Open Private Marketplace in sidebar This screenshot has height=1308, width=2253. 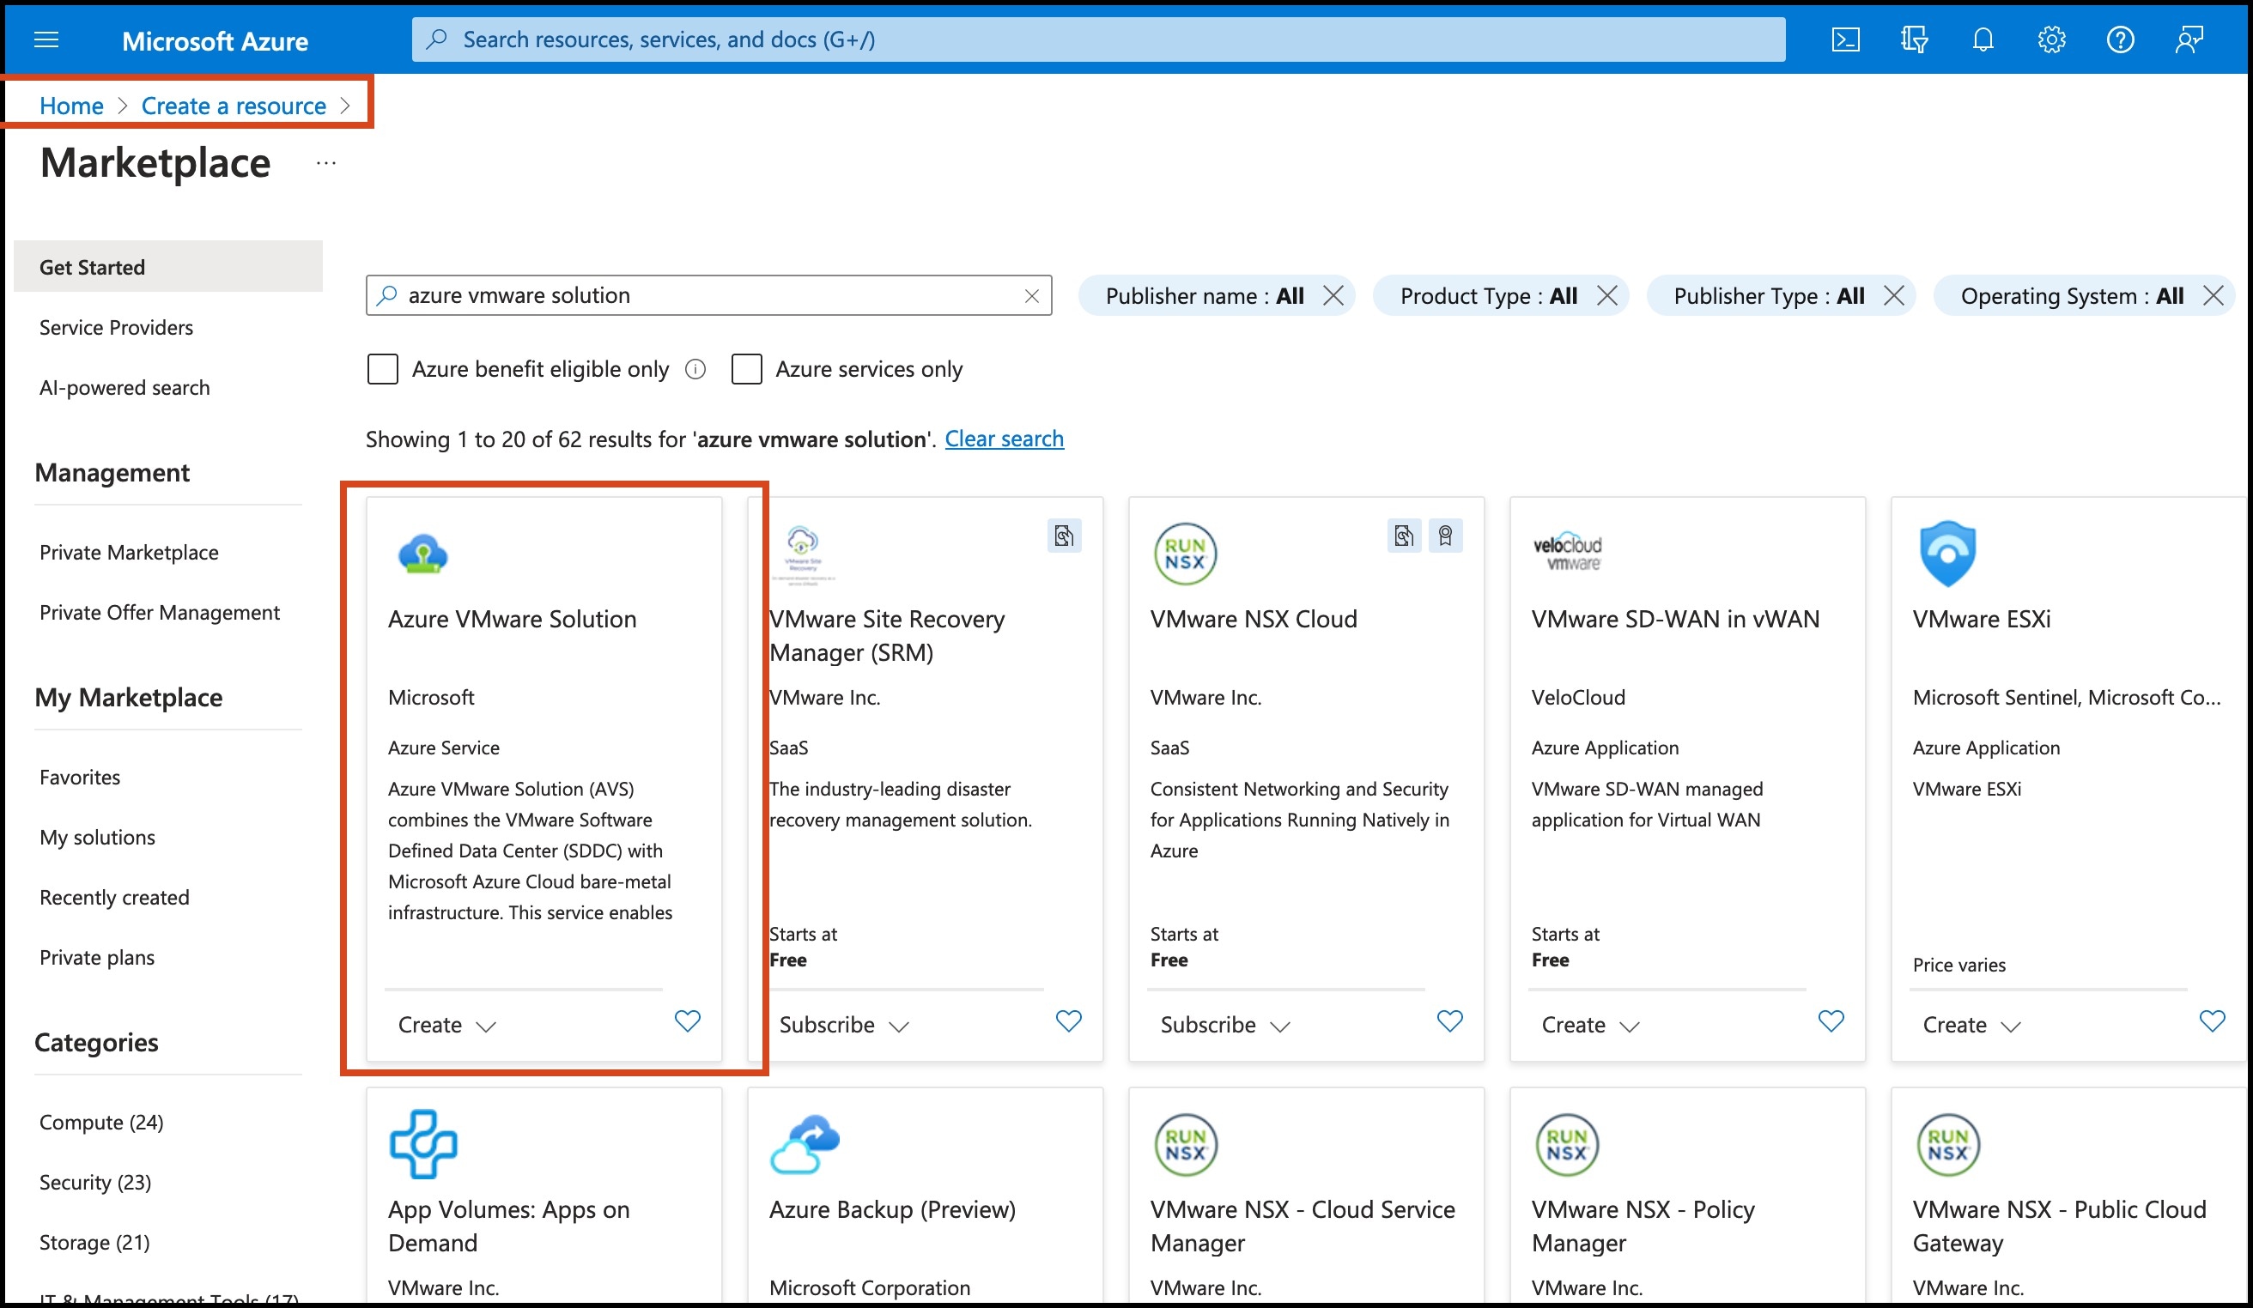[x=129, y=551]
